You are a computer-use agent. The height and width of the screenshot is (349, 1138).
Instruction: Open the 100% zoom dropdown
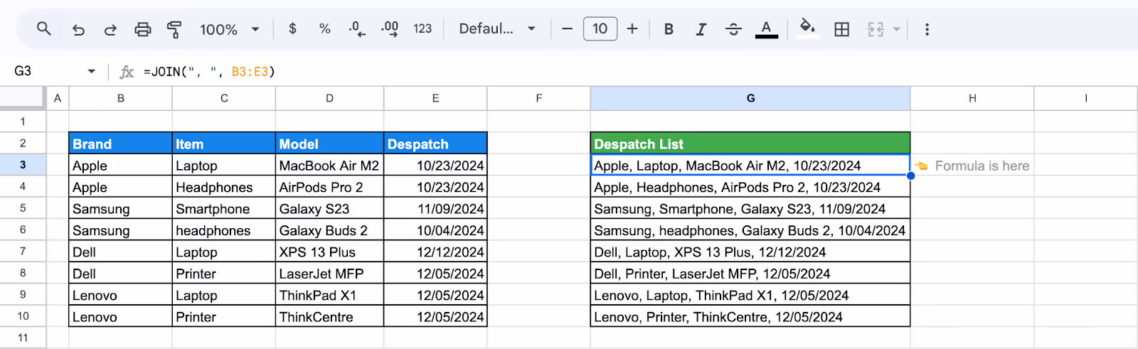(x=230, y=29)
